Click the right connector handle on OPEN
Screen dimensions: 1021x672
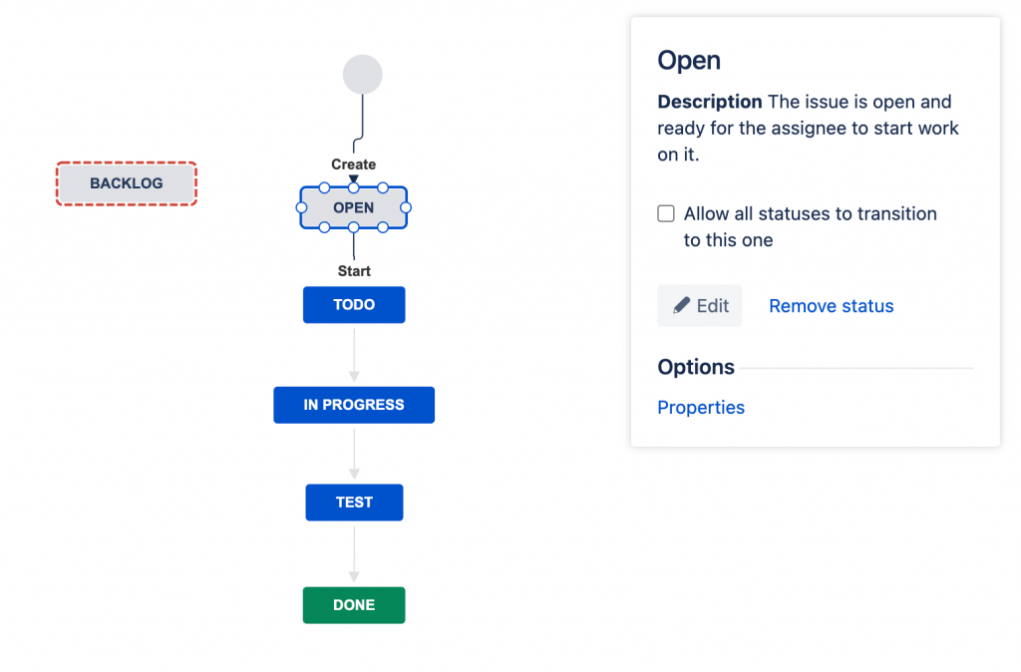(406, 207)
